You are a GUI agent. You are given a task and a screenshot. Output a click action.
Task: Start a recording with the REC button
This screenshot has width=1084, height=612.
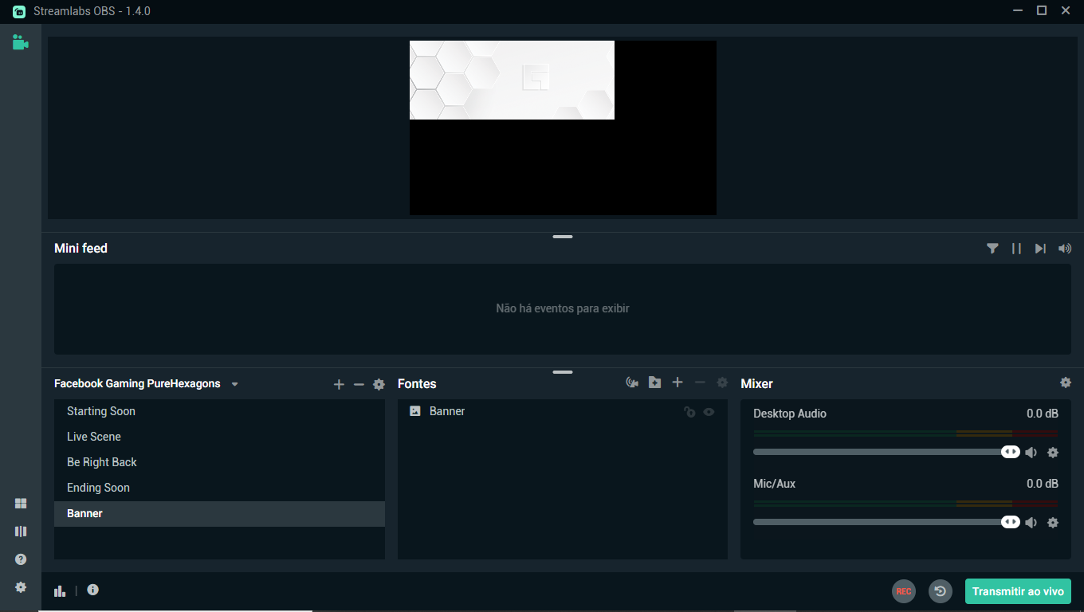(904, 591)
